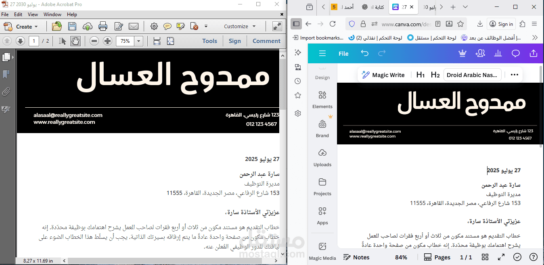Click the Fit one full page icon
The image size is (544, 265).
[x=170, y=41]
